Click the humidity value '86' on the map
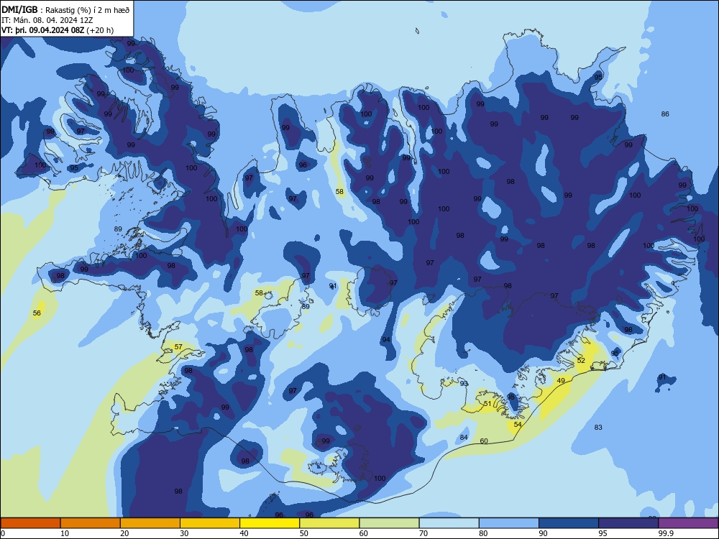 point(665,114)
